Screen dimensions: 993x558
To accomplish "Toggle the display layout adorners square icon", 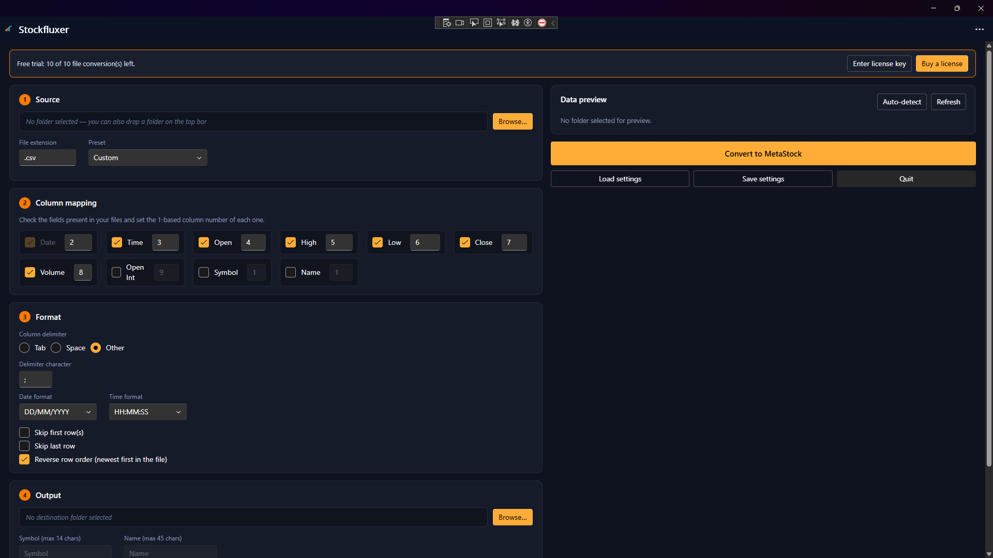I will coord(487,23).
